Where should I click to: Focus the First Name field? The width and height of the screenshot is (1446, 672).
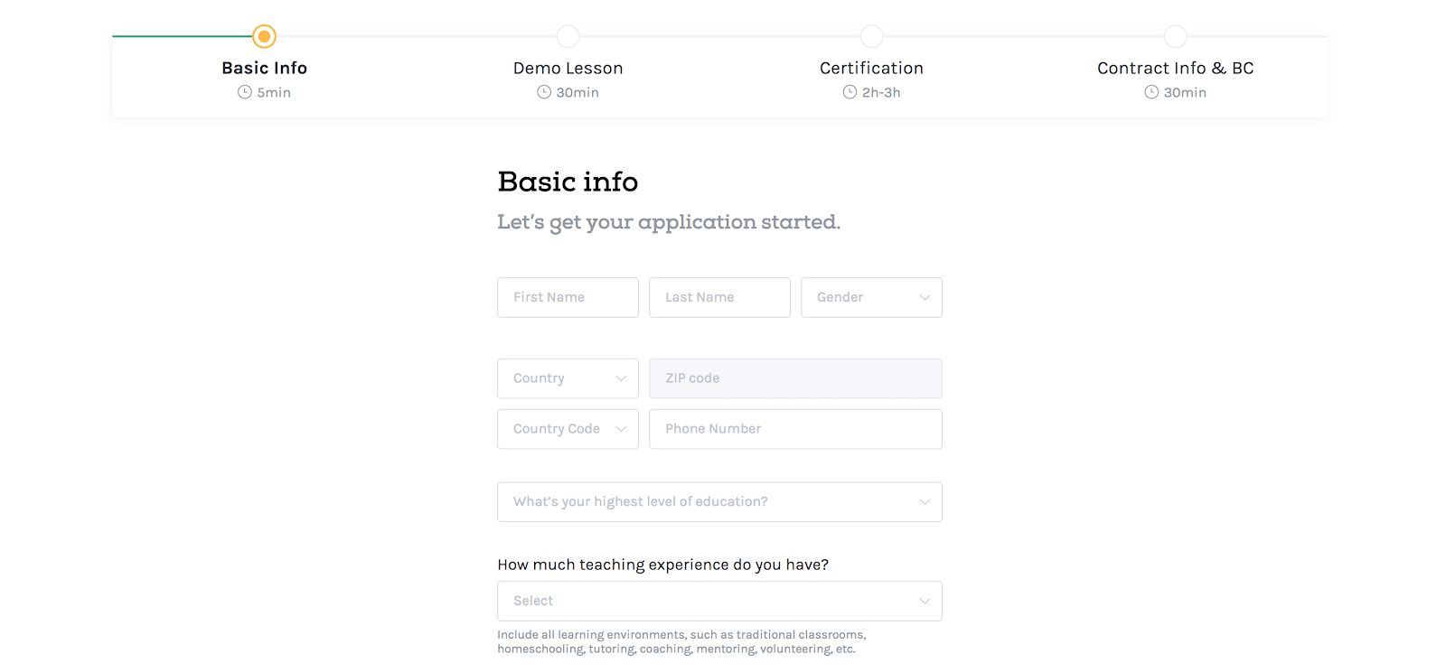[x=568, y=297]
